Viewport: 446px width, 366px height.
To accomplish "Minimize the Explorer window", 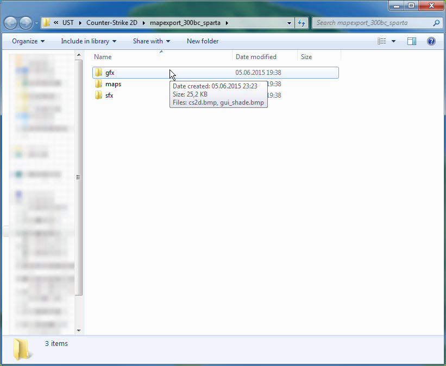I will (397, 5).
